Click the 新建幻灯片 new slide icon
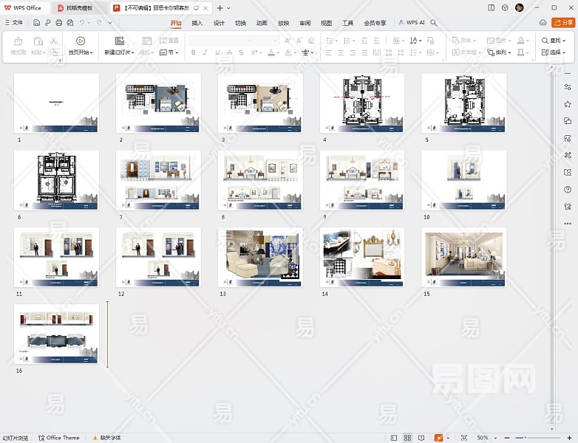This screenshot has height=443, width=578. click(119, 41)
